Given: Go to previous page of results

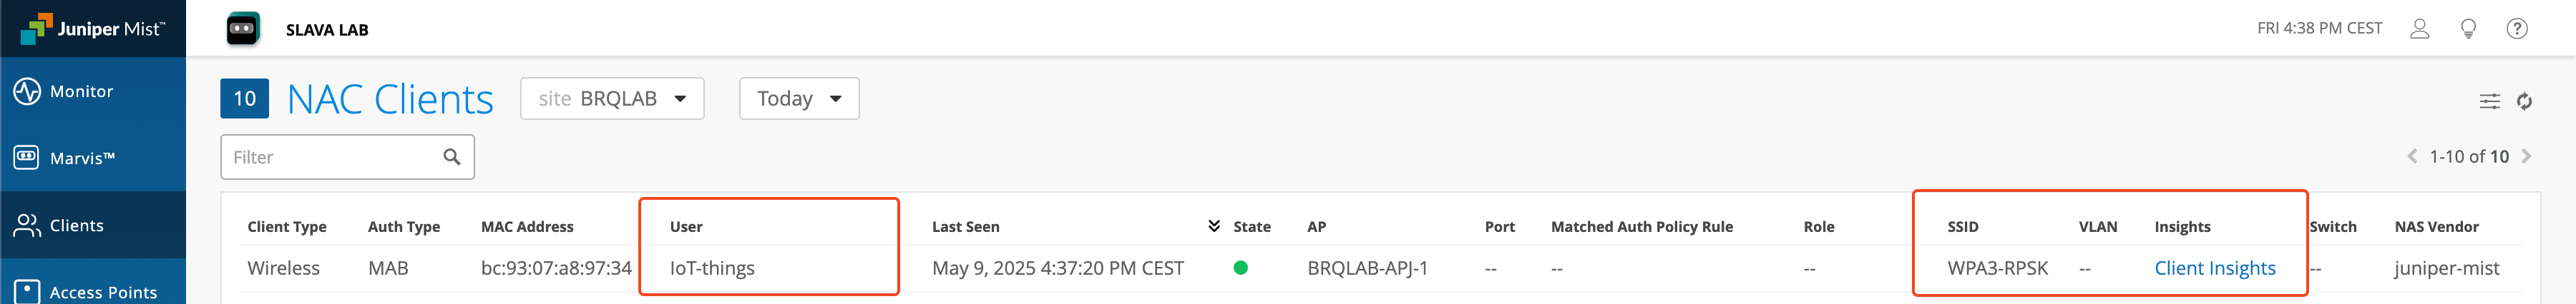Looking at the screenshot, I should [2412, 156].
